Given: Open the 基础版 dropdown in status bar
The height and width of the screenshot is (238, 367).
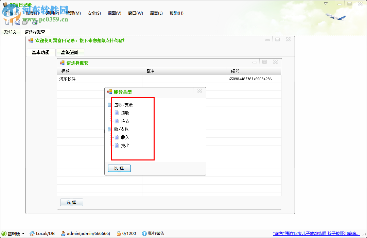Looking at the screenshot, I should [23, 234].
